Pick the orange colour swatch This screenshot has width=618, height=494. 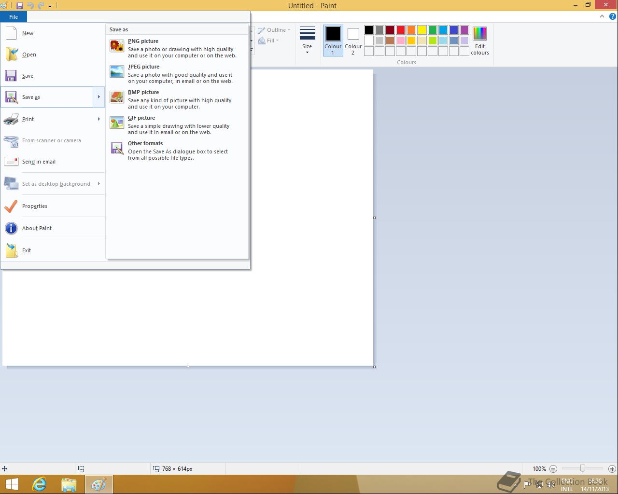click(x=411, y=30)
